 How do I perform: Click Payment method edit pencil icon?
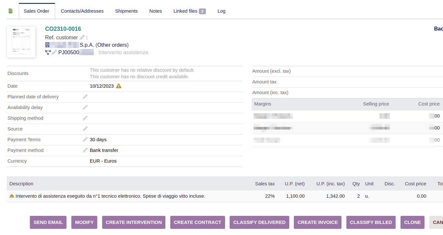pos(85,150)
